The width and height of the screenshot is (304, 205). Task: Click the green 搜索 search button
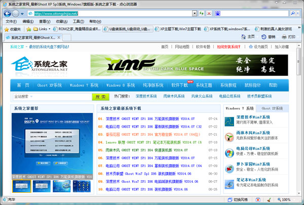click(x=100, y=96)
